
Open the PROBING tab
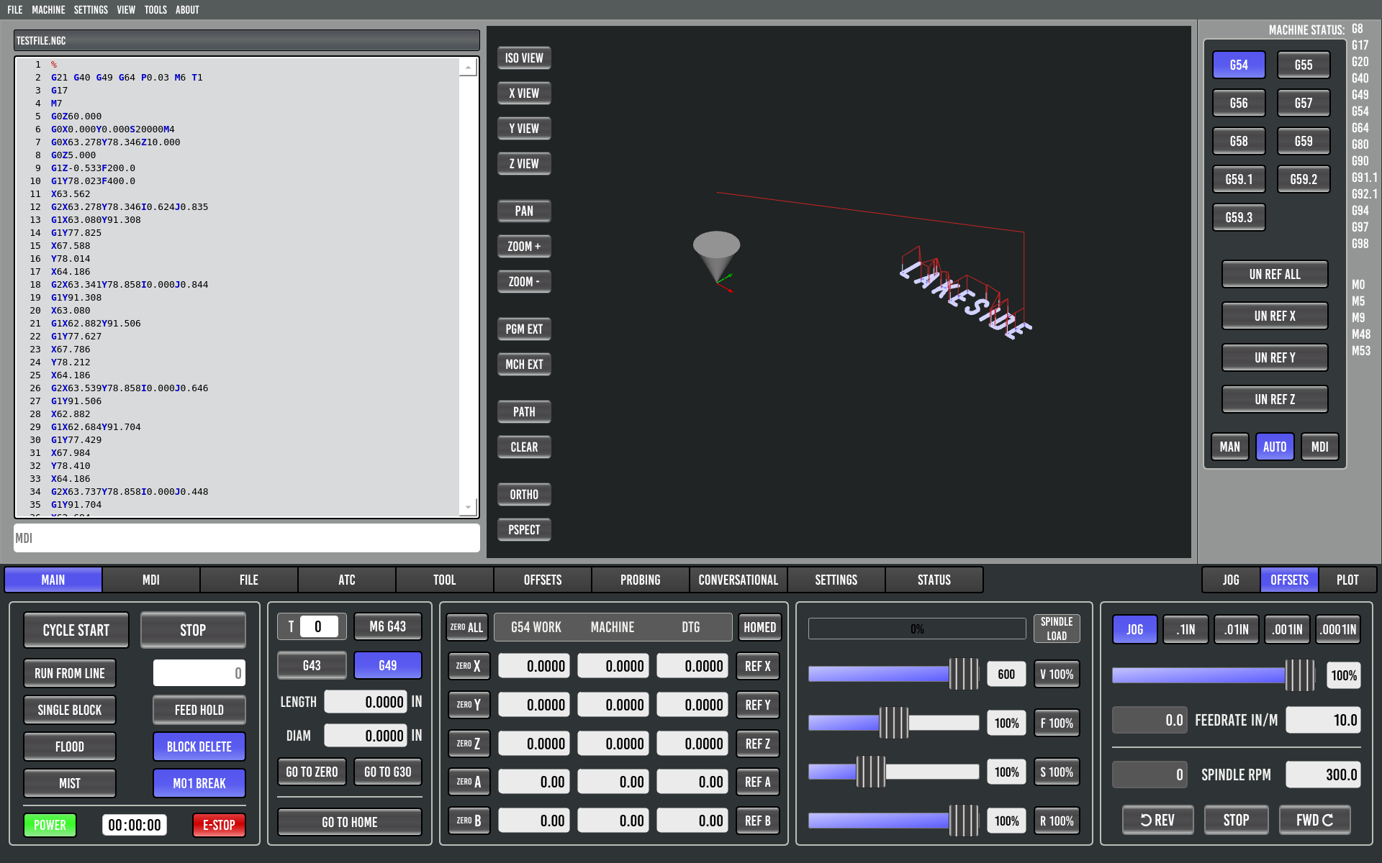[x=641, y=580]
